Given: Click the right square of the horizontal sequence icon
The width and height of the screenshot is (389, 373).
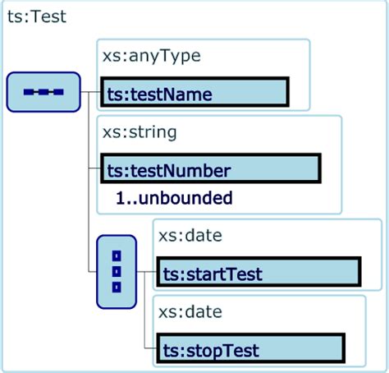Looking at the screenshot, I should click(x=58, y=92).
